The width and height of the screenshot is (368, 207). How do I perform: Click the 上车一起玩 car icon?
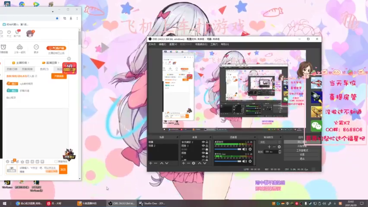coord(20,47)
